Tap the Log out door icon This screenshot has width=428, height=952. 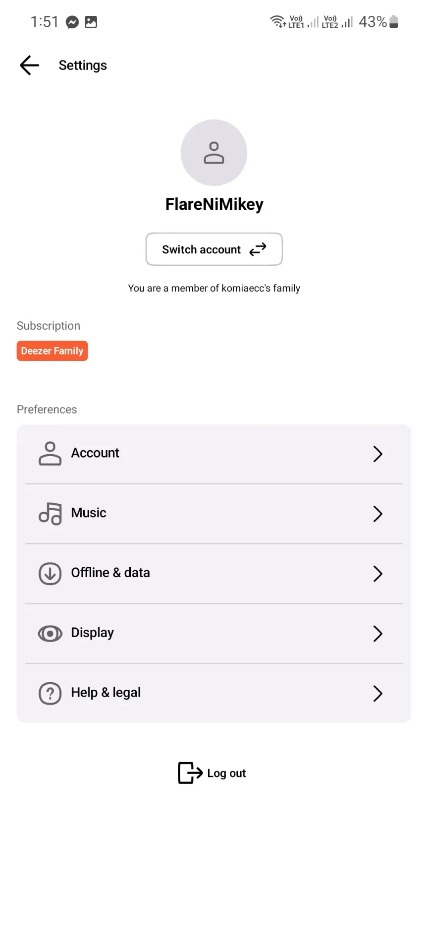point(190,773)
